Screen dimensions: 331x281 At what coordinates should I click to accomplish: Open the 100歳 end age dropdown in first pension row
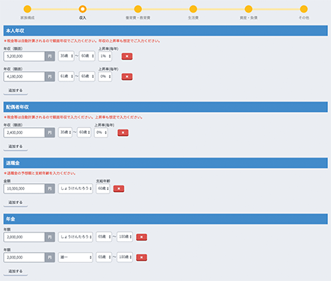click(125, 237)
